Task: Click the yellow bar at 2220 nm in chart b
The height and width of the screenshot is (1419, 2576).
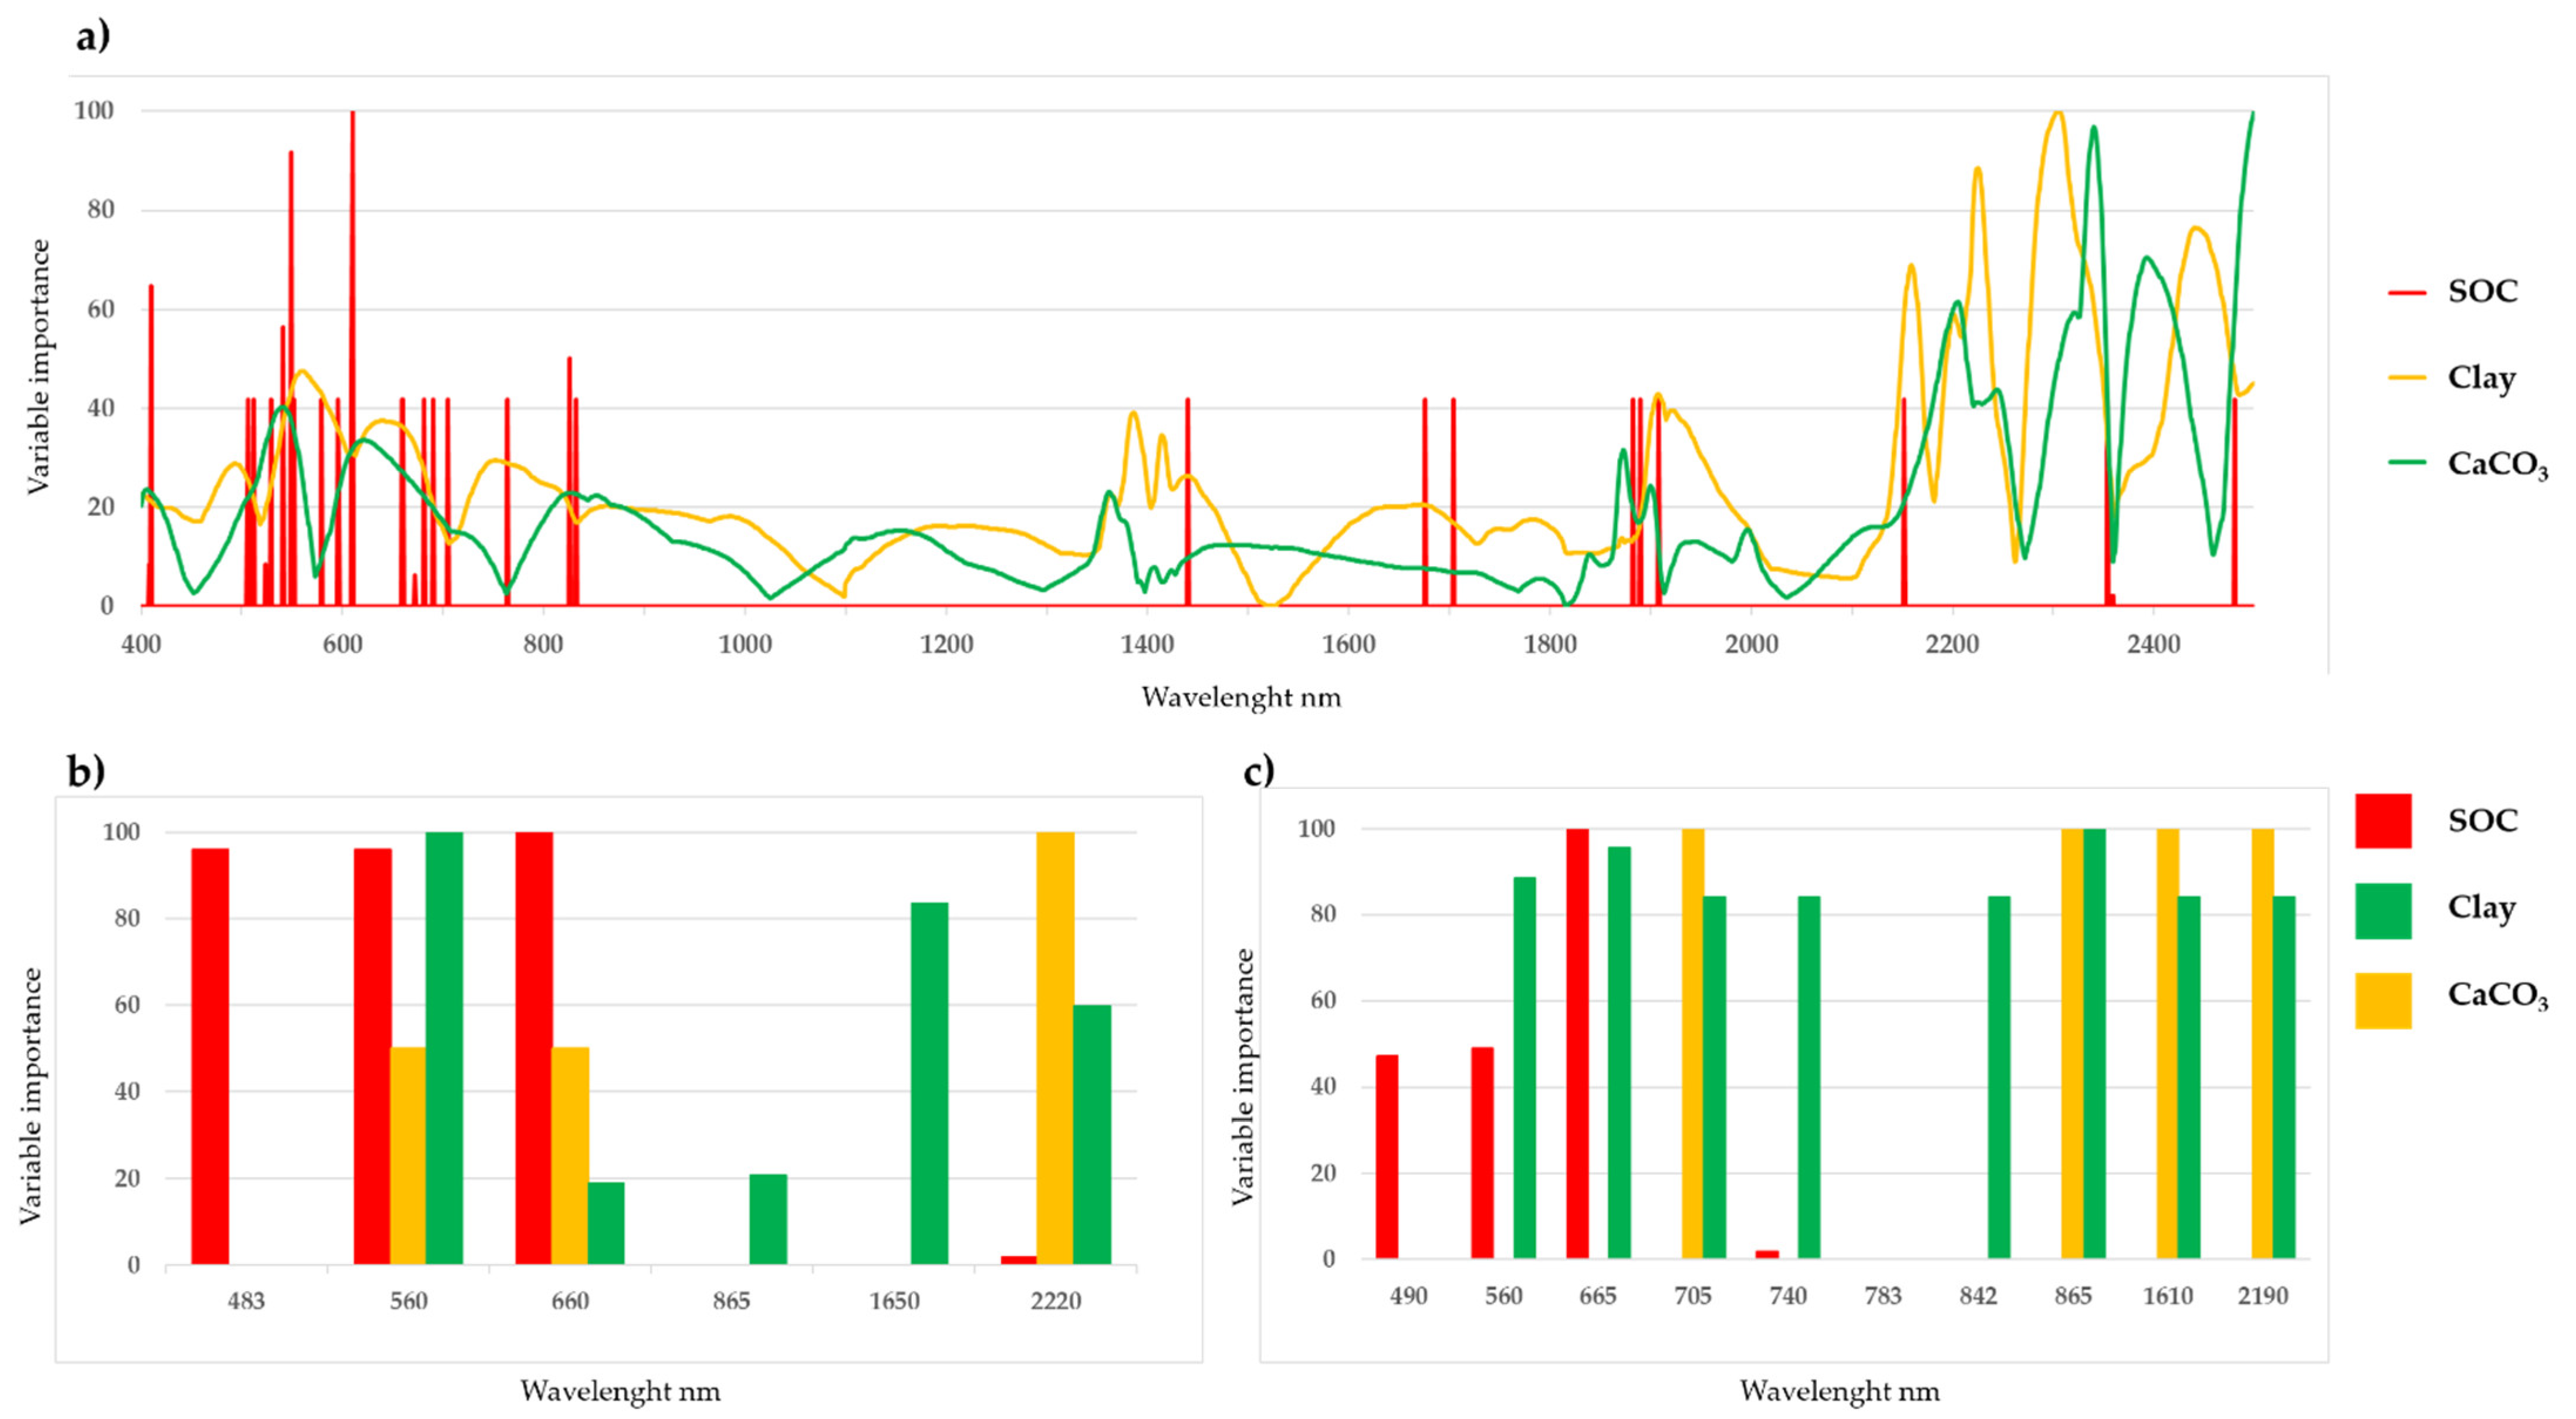Action: pos(1055,1048)
